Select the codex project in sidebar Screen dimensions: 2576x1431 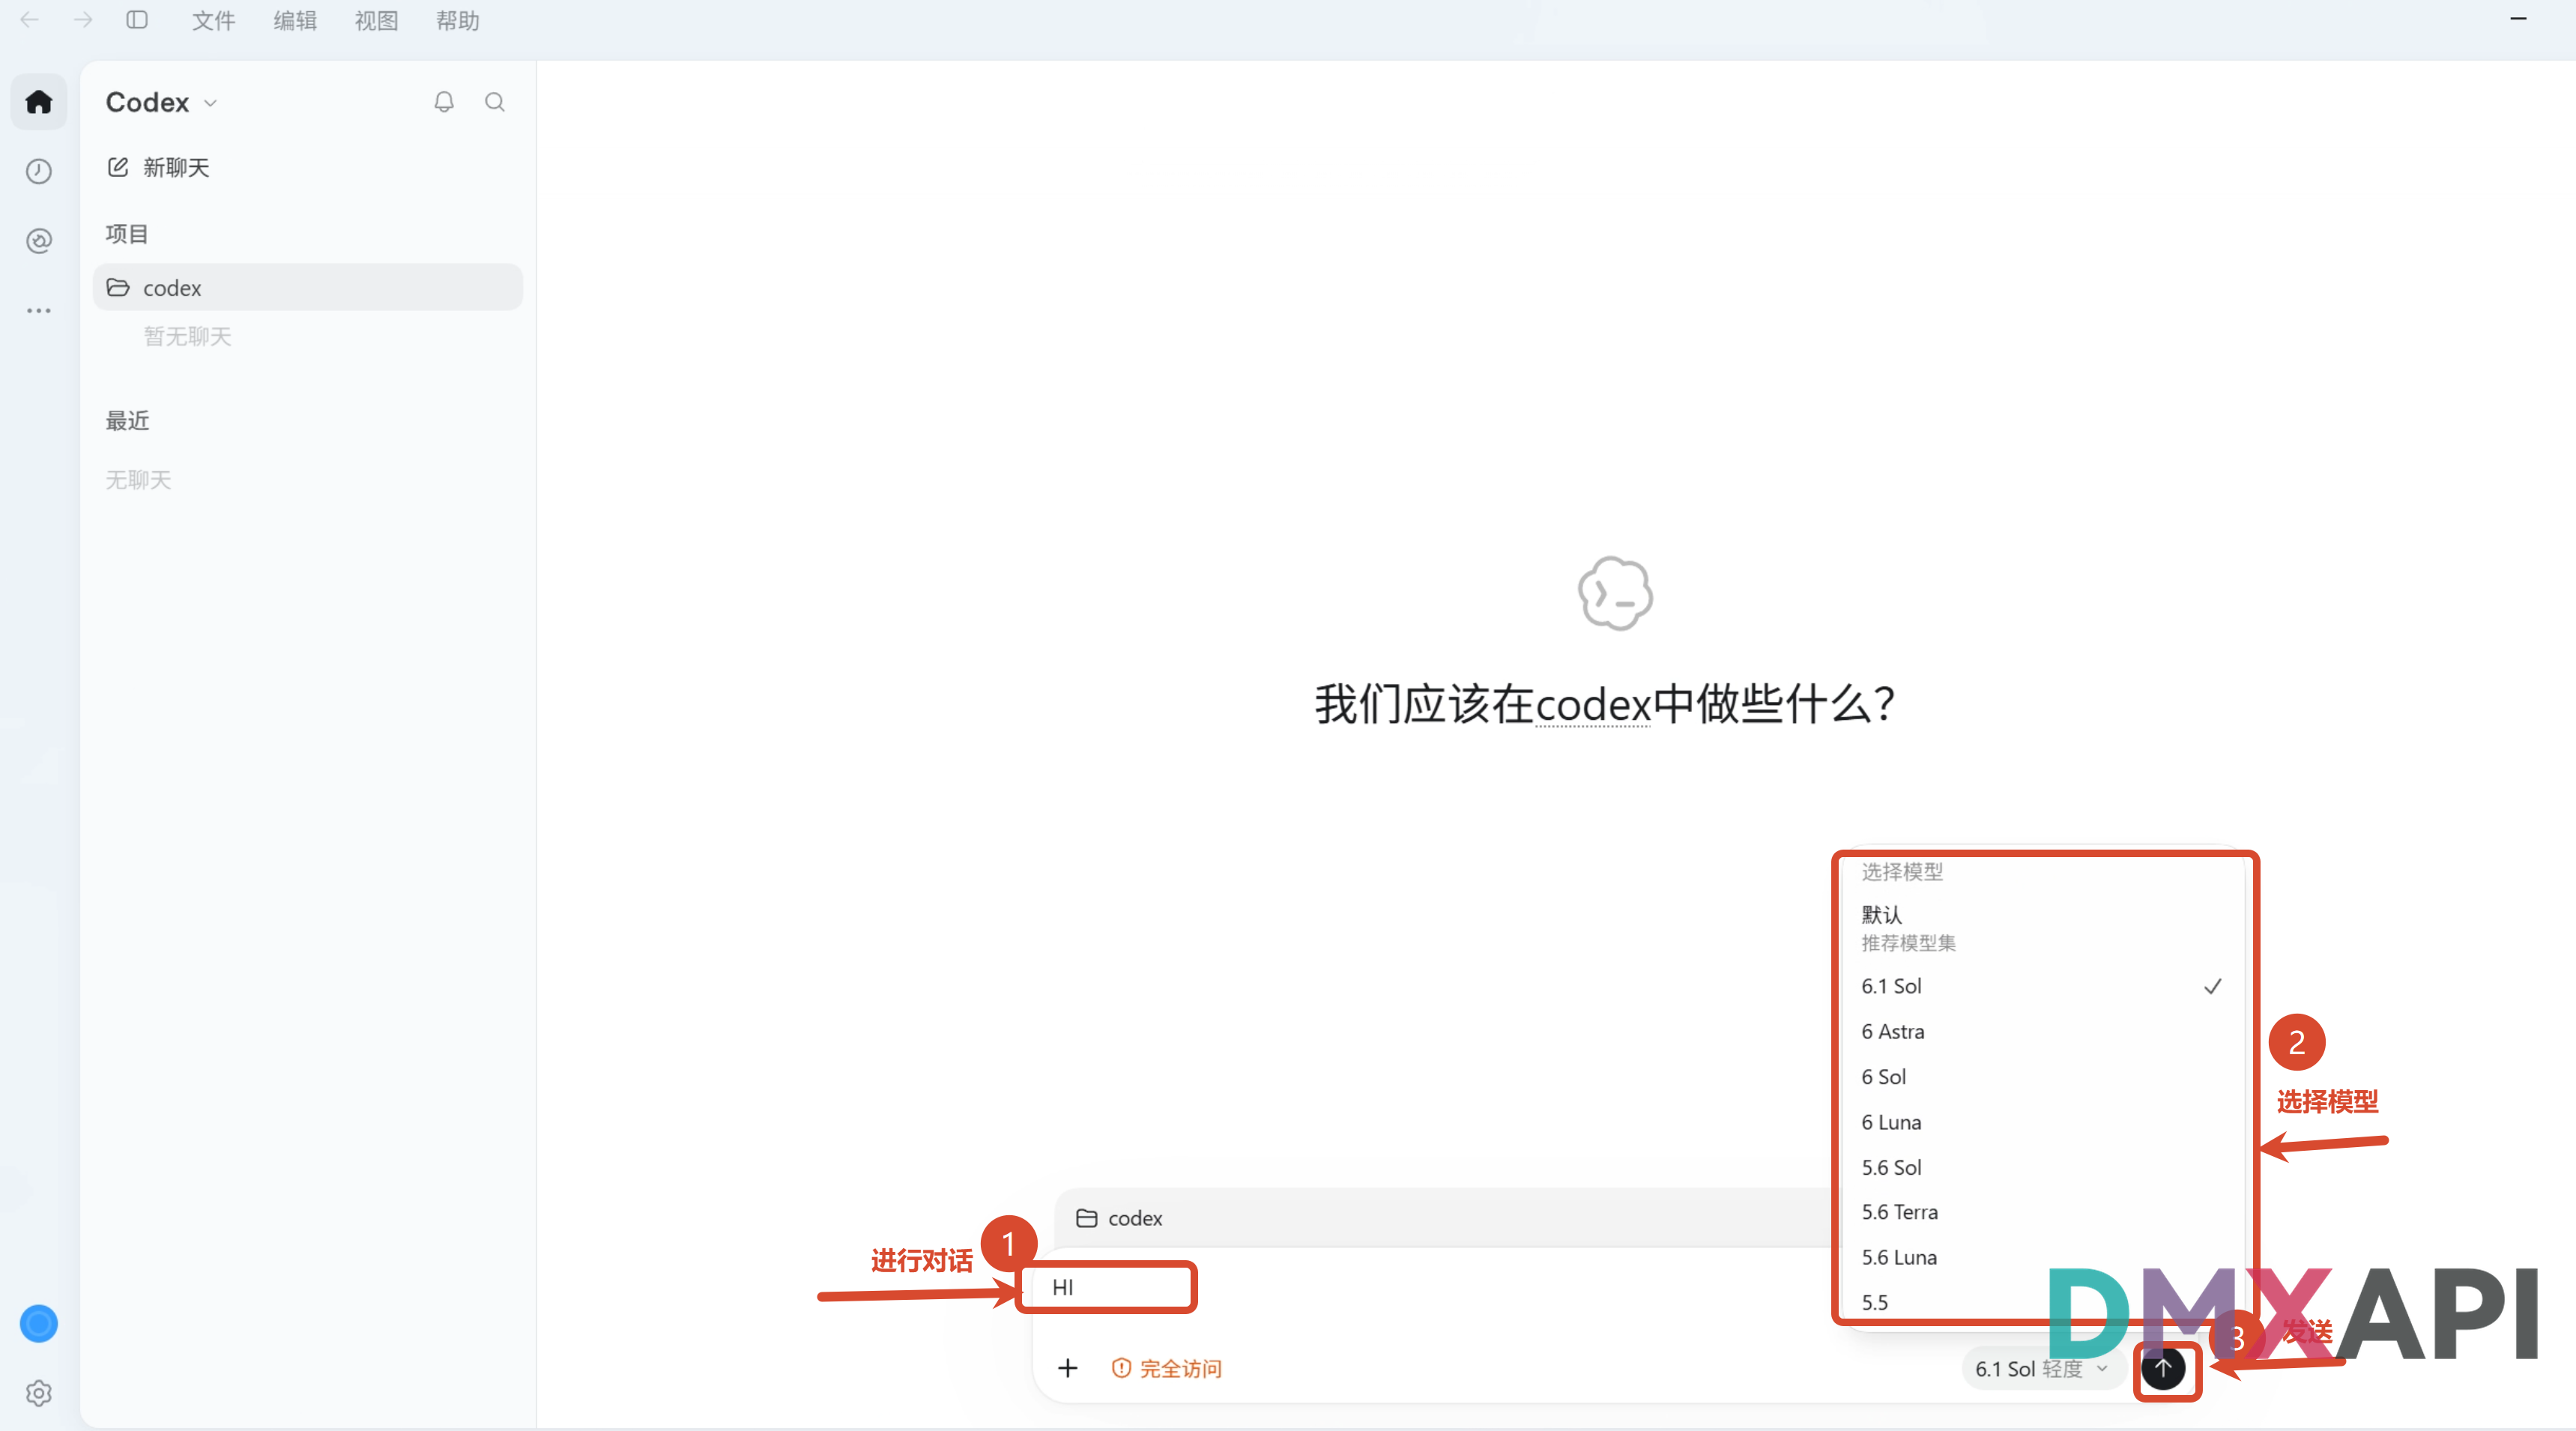(x=308, y=288)
